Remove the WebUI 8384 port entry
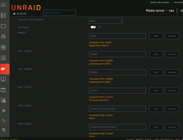The height and width of the screenshot is (140, 183). click(x=172, y=36)
